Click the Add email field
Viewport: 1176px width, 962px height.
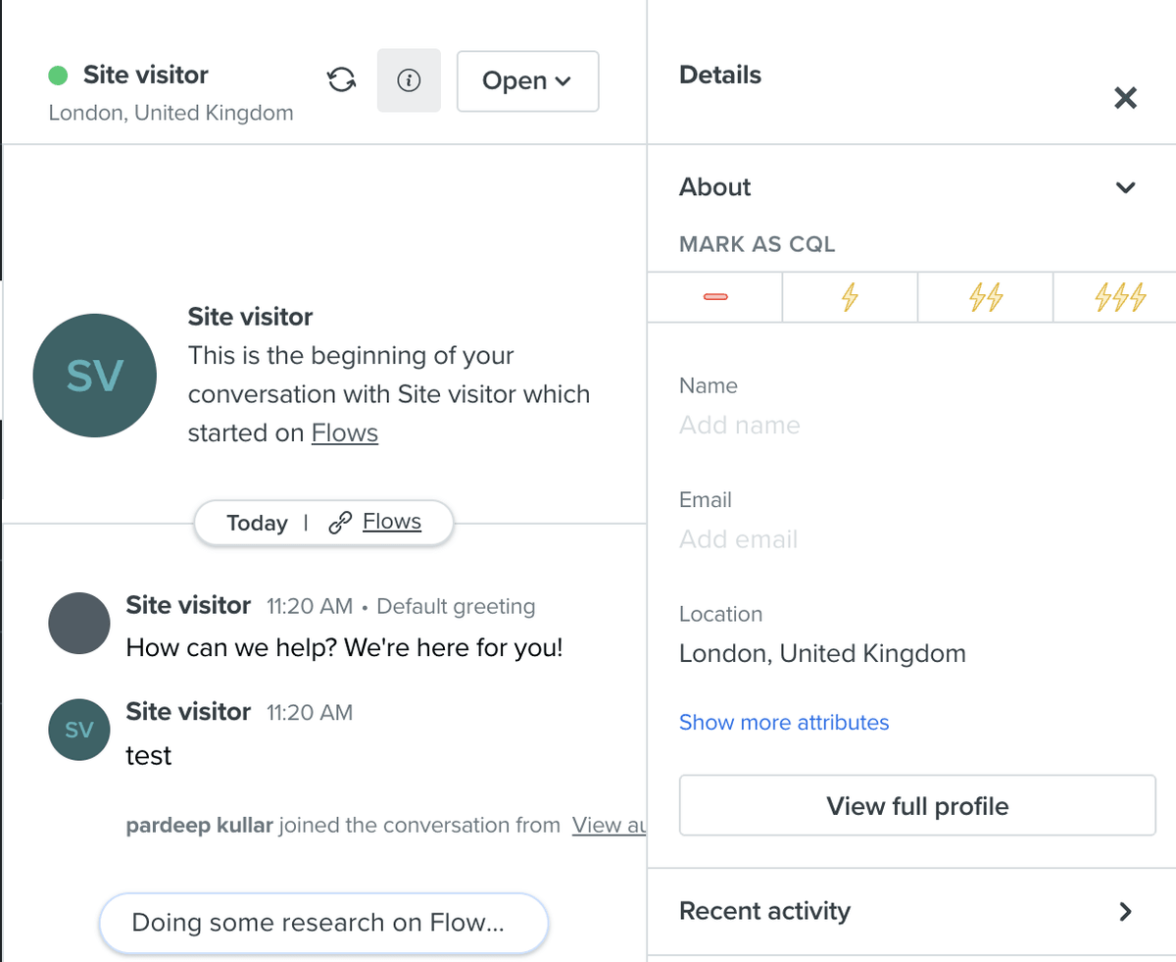point(739,539)
